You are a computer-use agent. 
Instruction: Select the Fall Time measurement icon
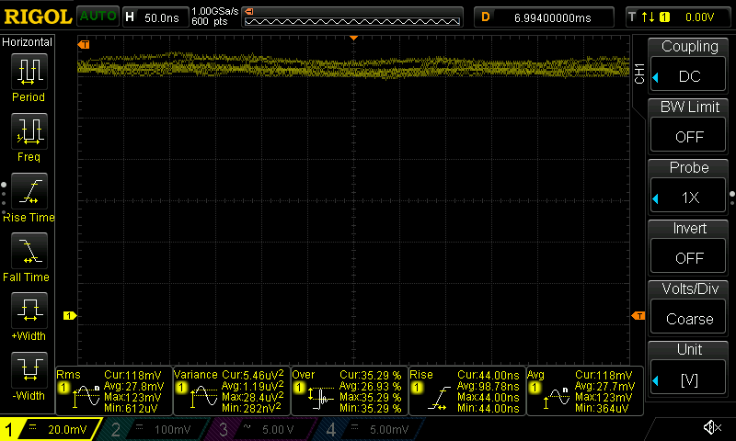click(29, 251)
